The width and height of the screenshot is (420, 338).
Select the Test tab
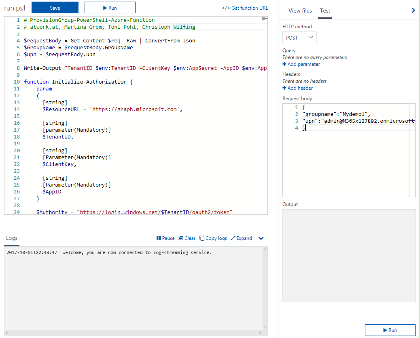(x=325, y=11)
